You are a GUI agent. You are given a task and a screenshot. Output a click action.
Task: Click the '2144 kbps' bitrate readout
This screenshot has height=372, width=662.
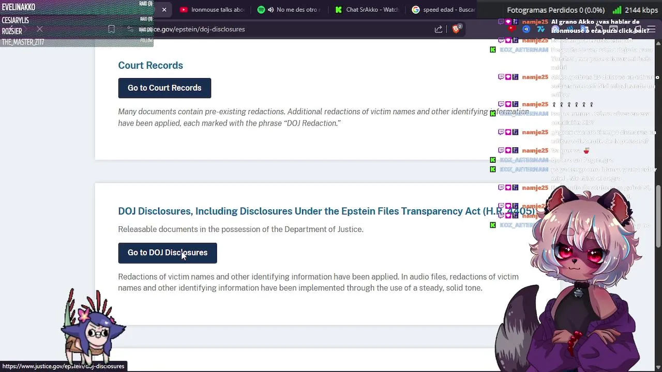641,10
